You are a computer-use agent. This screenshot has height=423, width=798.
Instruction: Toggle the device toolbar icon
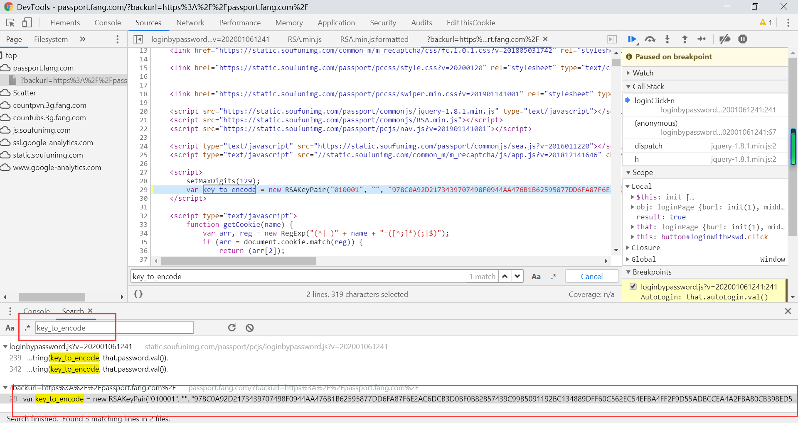tap(27, 23)
